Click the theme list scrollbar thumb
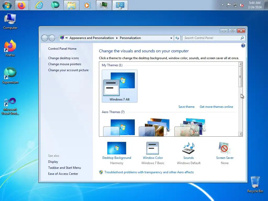The height and width of the screenshot is (201, 268). pos(240,77)
